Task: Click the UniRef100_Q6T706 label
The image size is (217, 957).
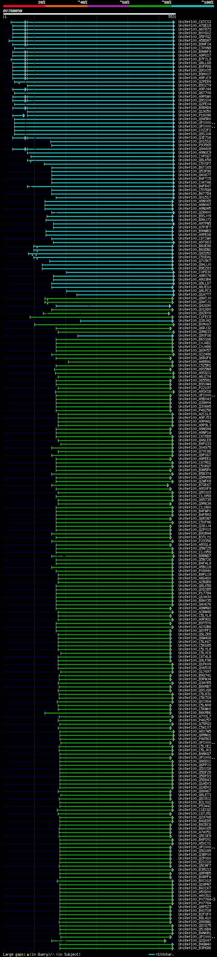Action: [195, 93]
